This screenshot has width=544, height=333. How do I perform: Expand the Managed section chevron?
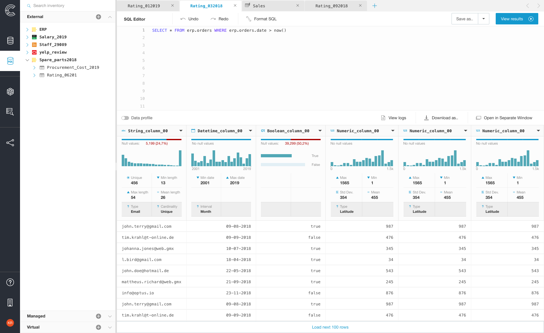click(x=110, y=316)
